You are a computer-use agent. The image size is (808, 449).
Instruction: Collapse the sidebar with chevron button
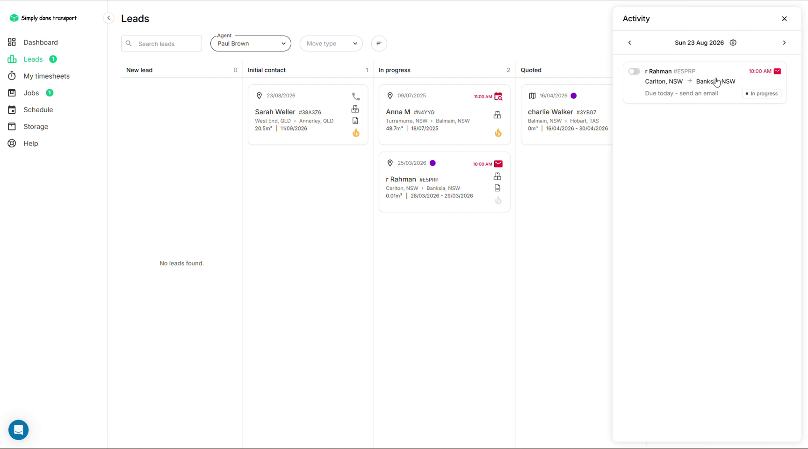(x=108, y=18)
